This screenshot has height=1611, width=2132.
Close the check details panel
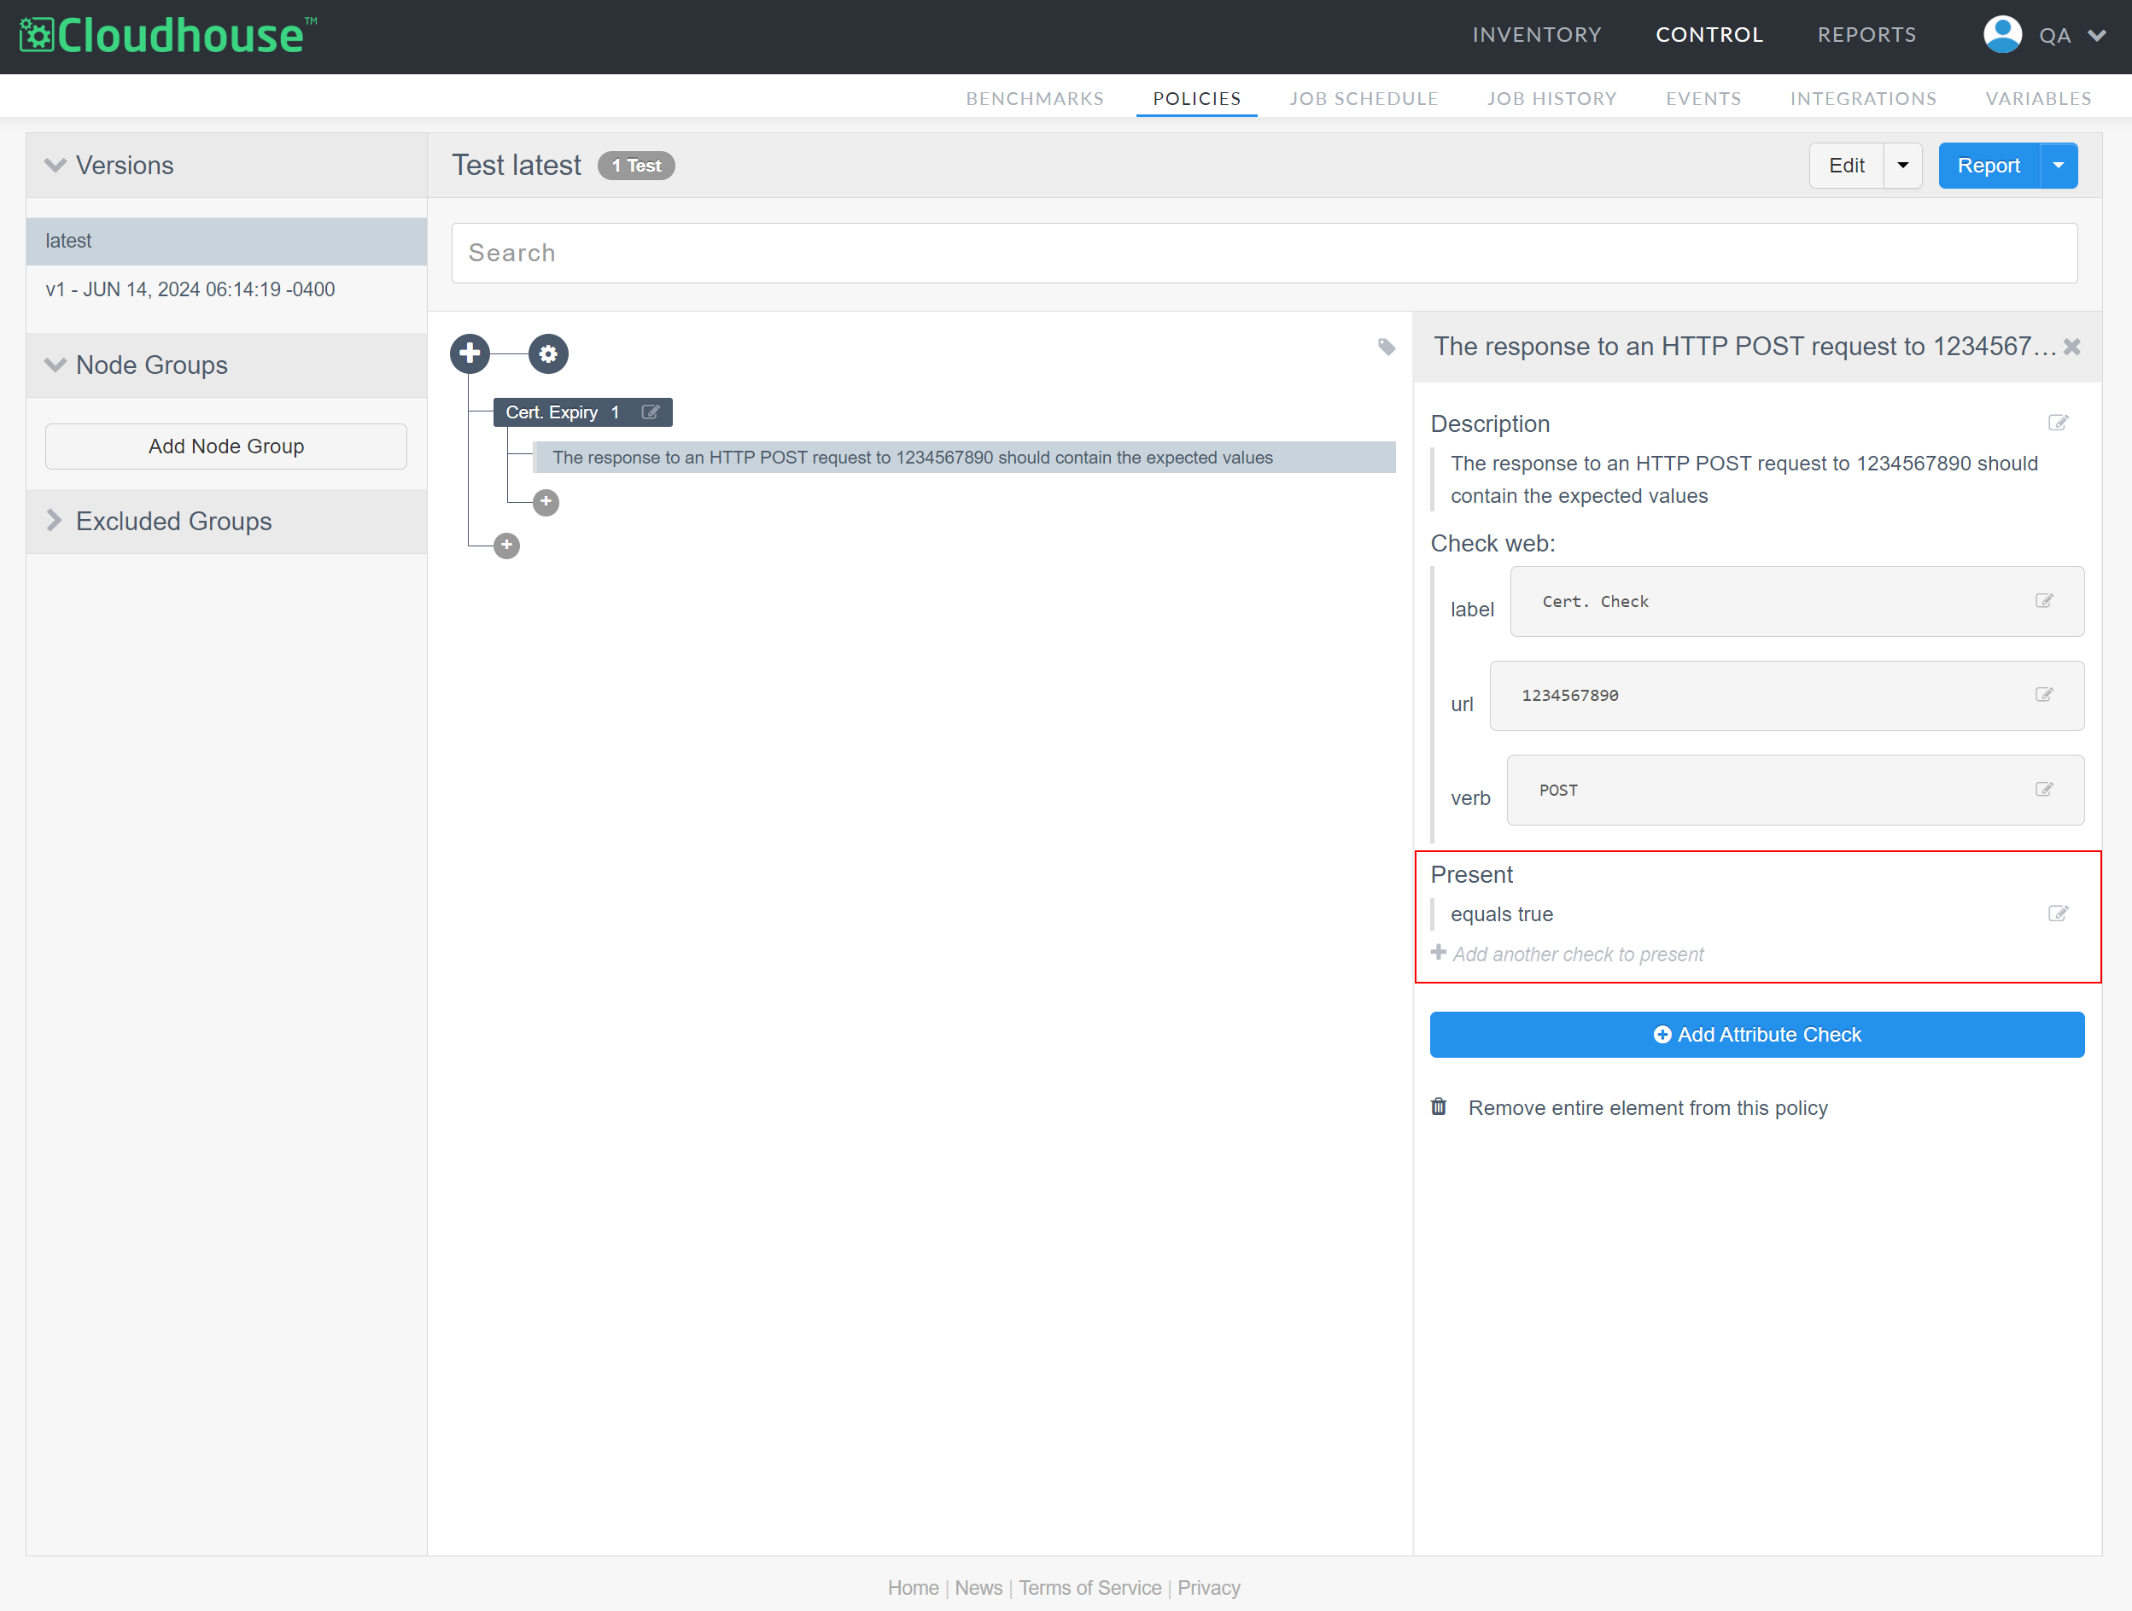(x=2071, y=347)
